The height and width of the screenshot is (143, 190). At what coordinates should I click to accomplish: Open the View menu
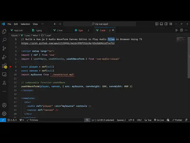tap(35, 24)
